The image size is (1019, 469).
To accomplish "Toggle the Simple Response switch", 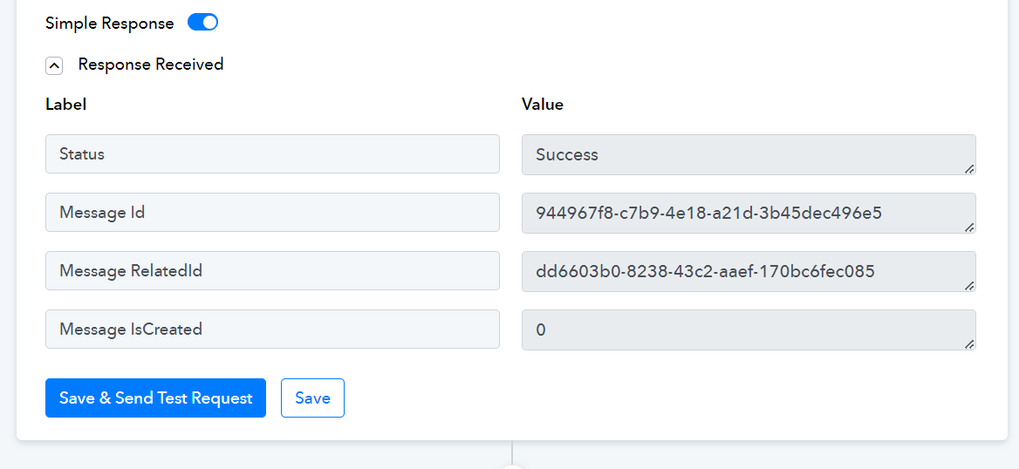I will pos(202,23).
